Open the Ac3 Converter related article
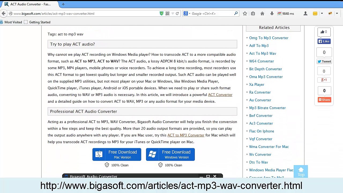The height and width of the screenshot is (193, 343). 261,123
